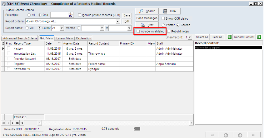Viewport: 264px width, 138px height.
Task: Check Print box for Register row
Action: pos(8,64)
